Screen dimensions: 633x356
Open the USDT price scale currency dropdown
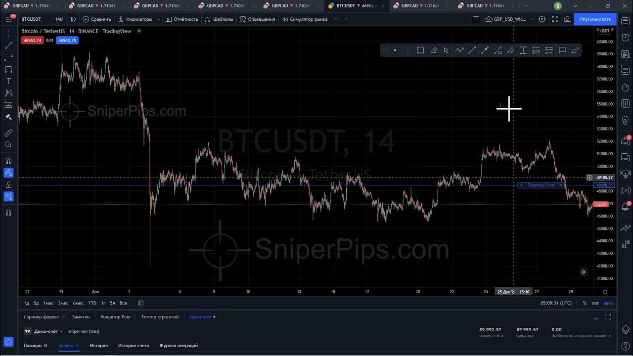coord(605,31)
